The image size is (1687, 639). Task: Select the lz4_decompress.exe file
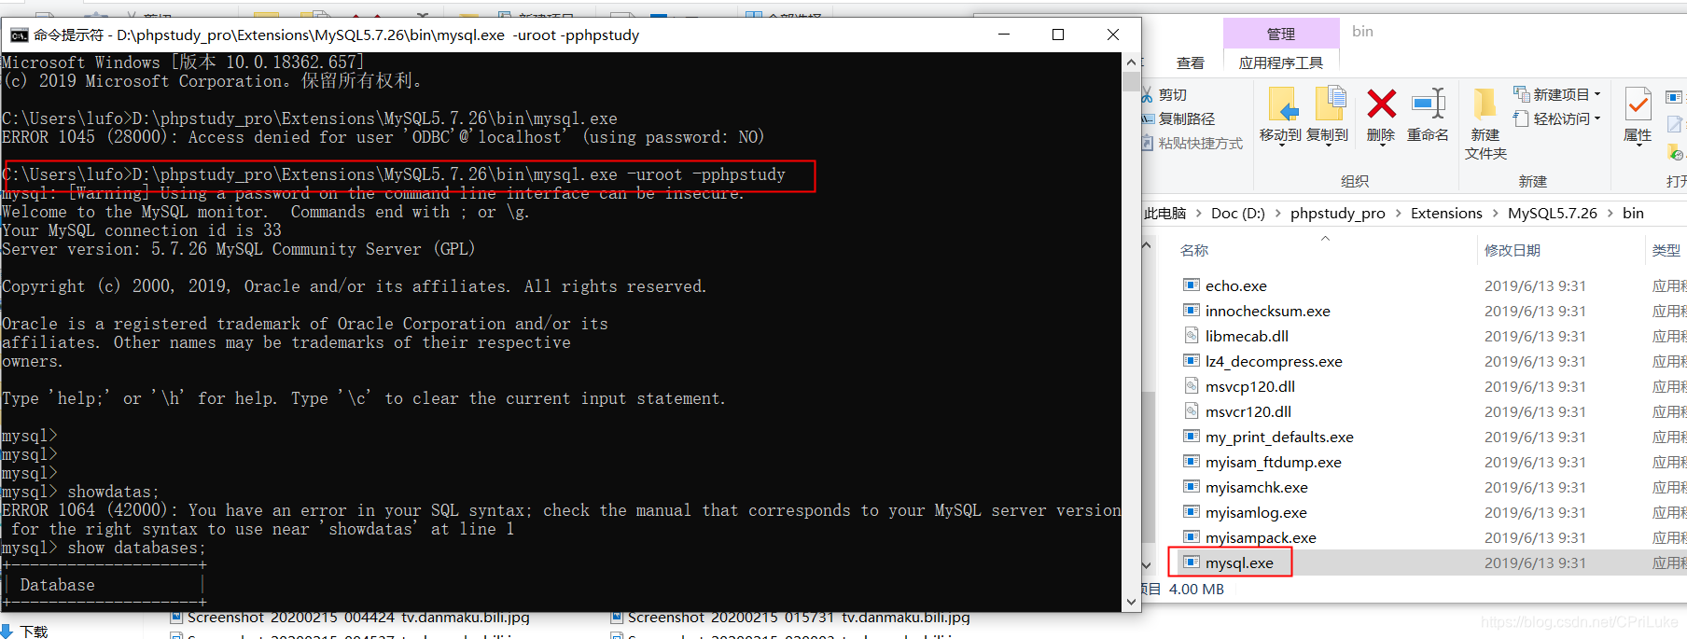pos(1274,361)
